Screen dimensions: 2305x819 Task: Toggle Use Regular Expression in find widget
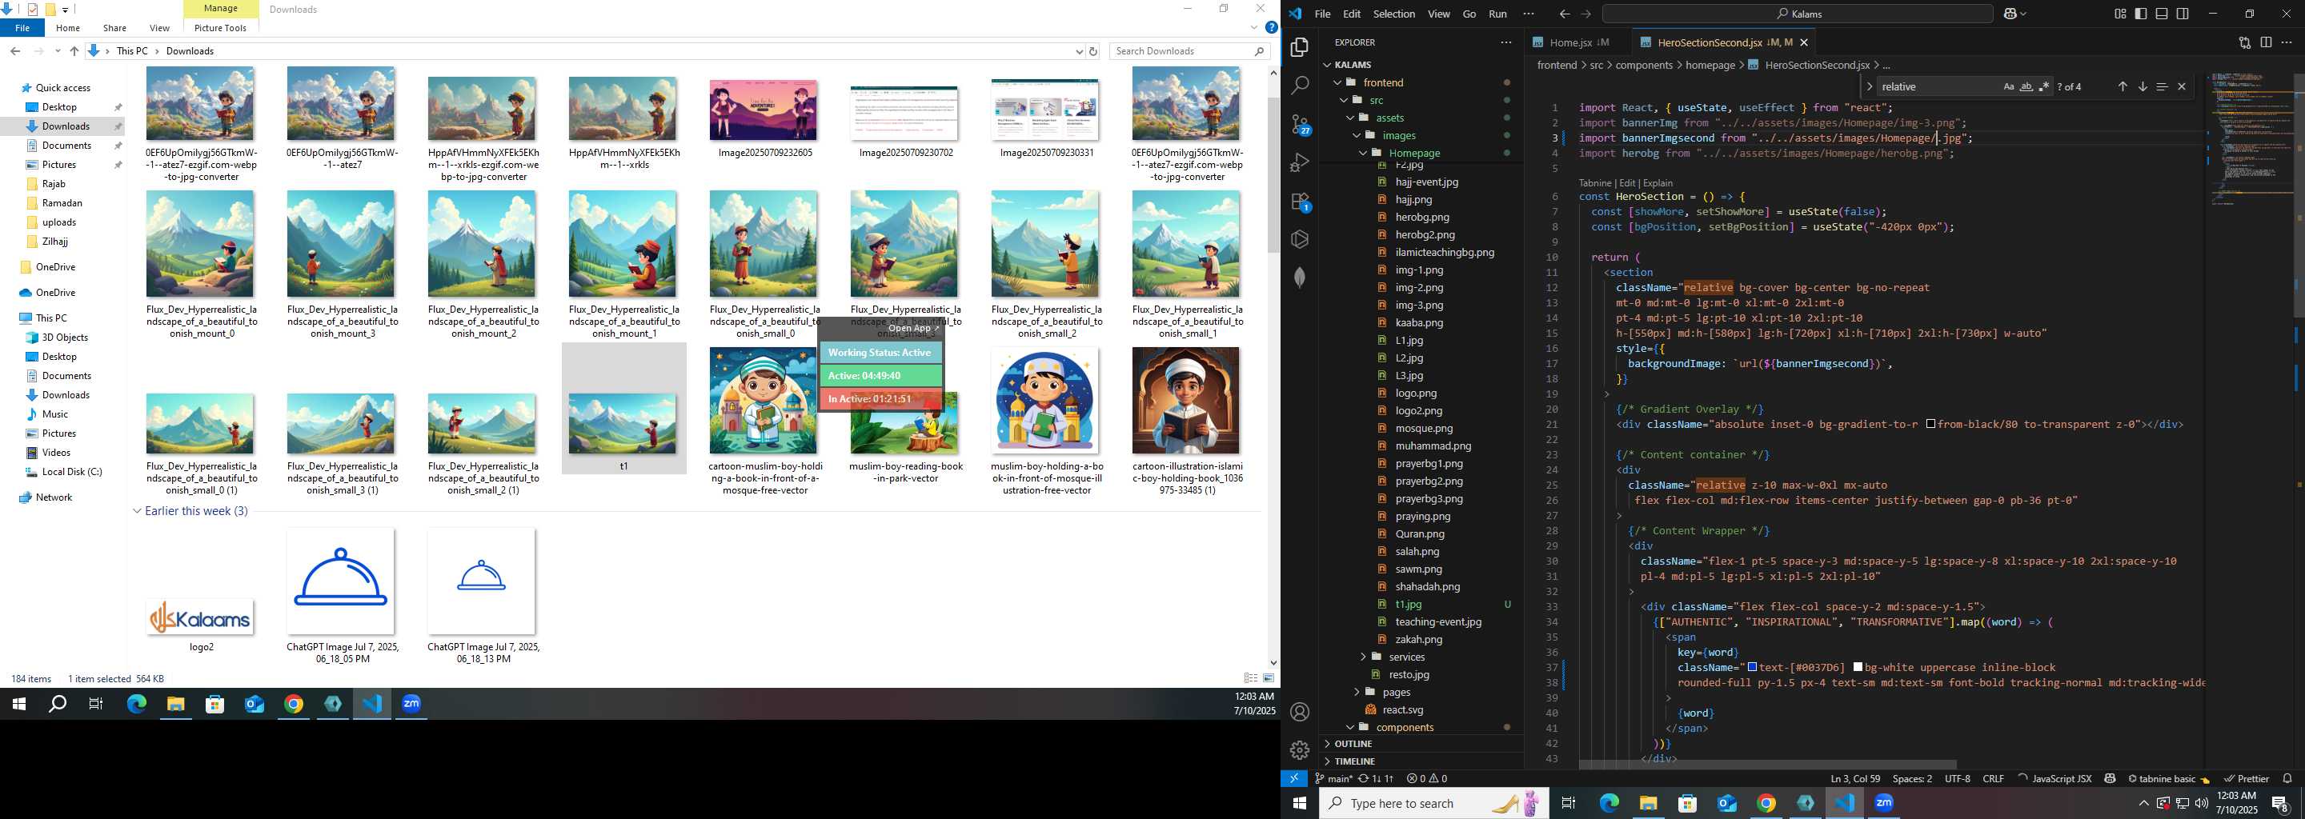coord(2044,86)
